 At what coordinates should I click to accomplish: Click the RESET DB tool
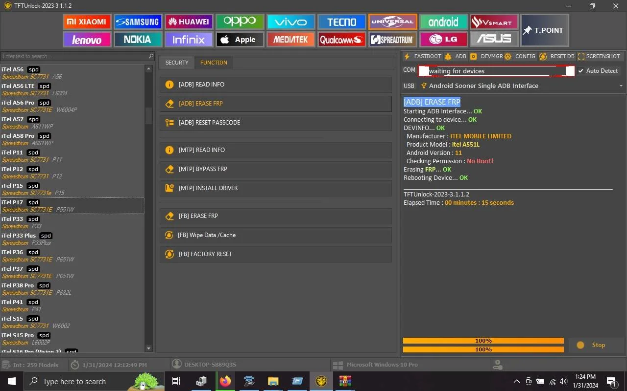(556, 56)
